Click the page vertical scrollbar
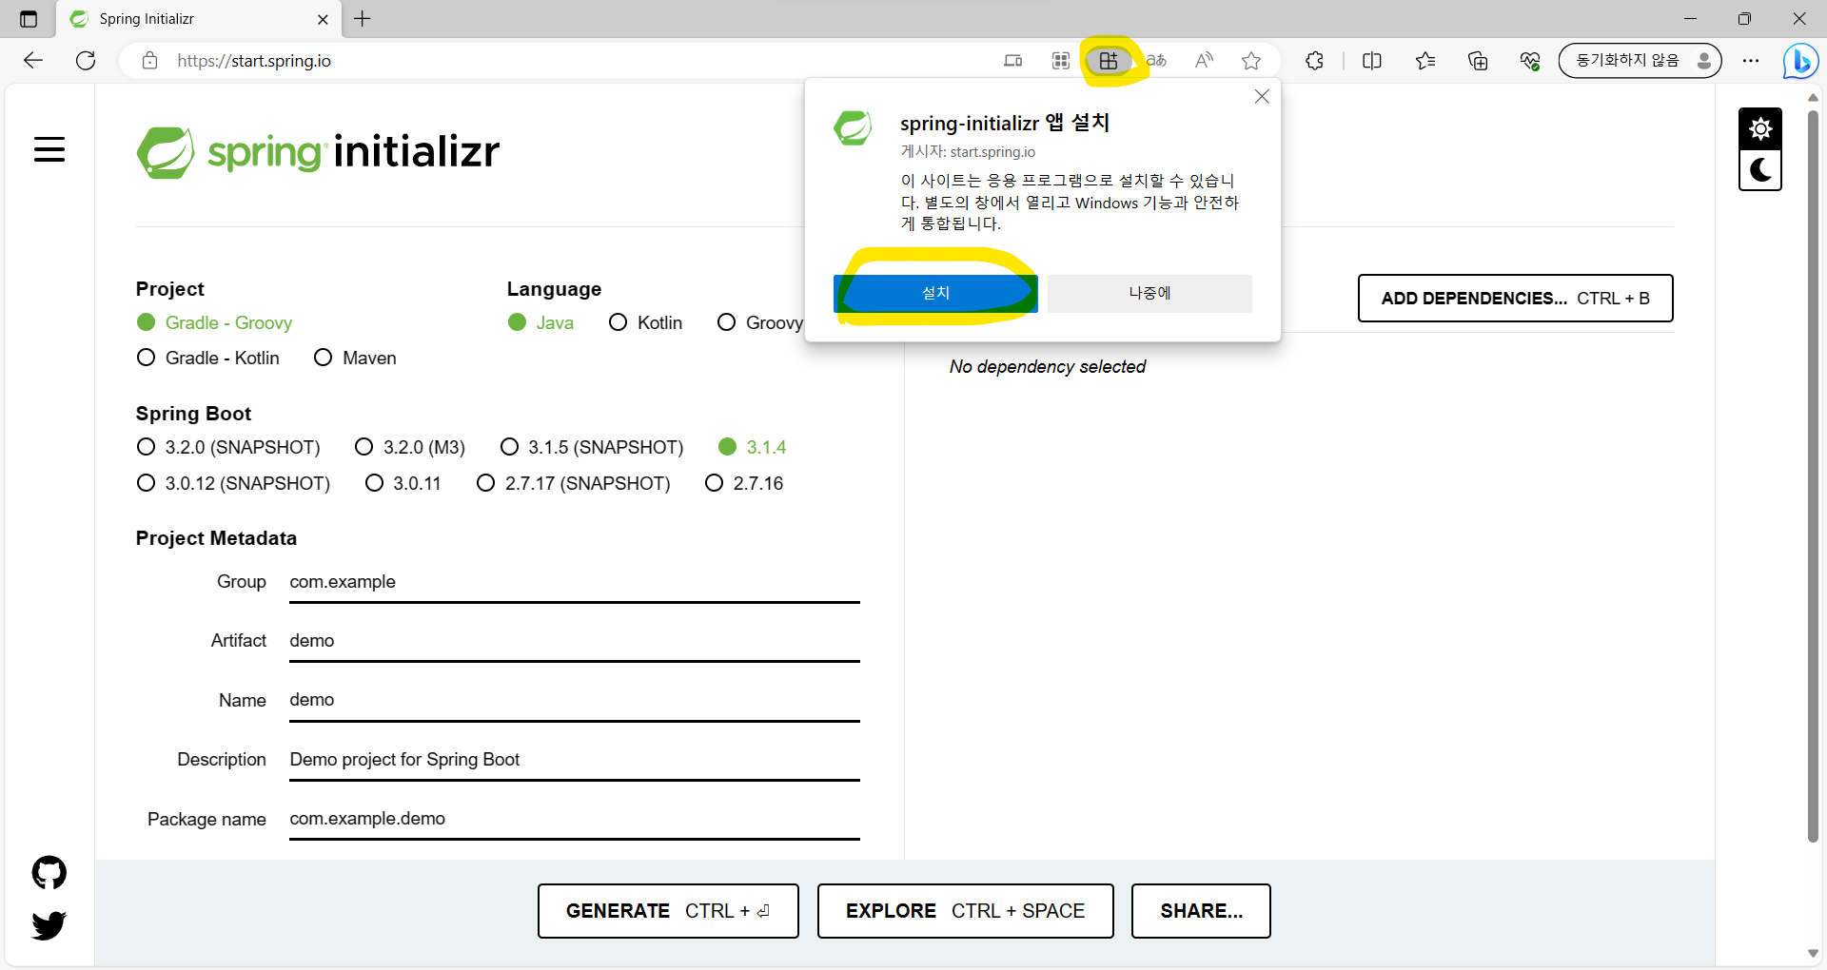This screenshot has height=970, width=1827. (x=1813, y=475)
